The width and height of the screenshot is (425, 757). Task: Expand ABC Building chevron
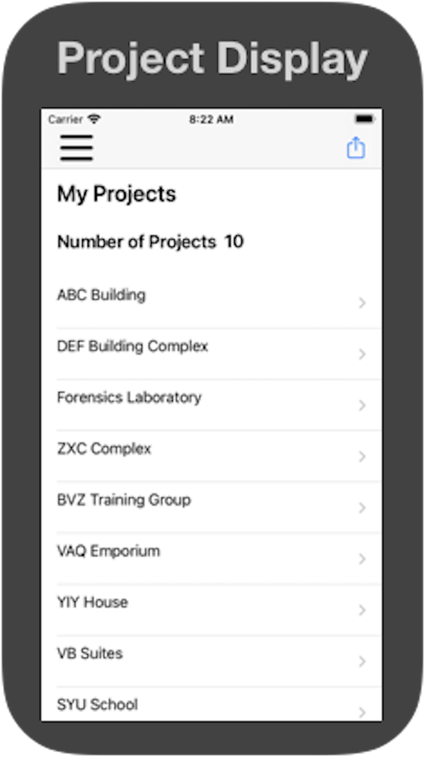tap(362, 303)
